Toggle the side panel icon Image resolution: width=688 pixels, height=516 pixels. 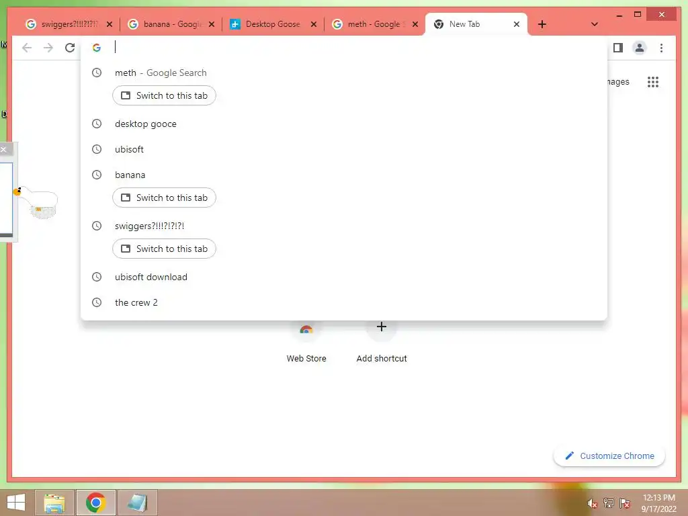coord(618,48)
